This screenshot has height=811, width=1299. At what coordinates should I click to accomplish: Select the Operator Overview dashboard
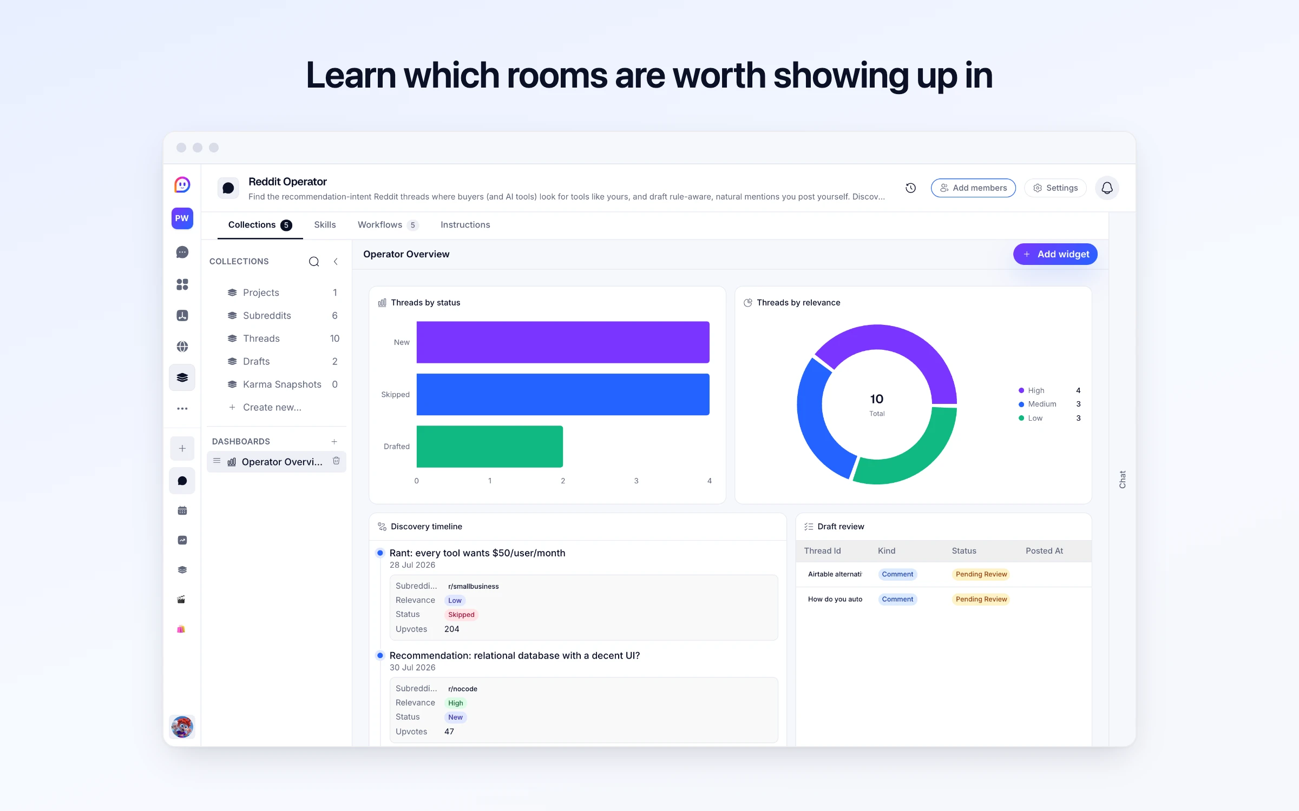click(277, 462)
